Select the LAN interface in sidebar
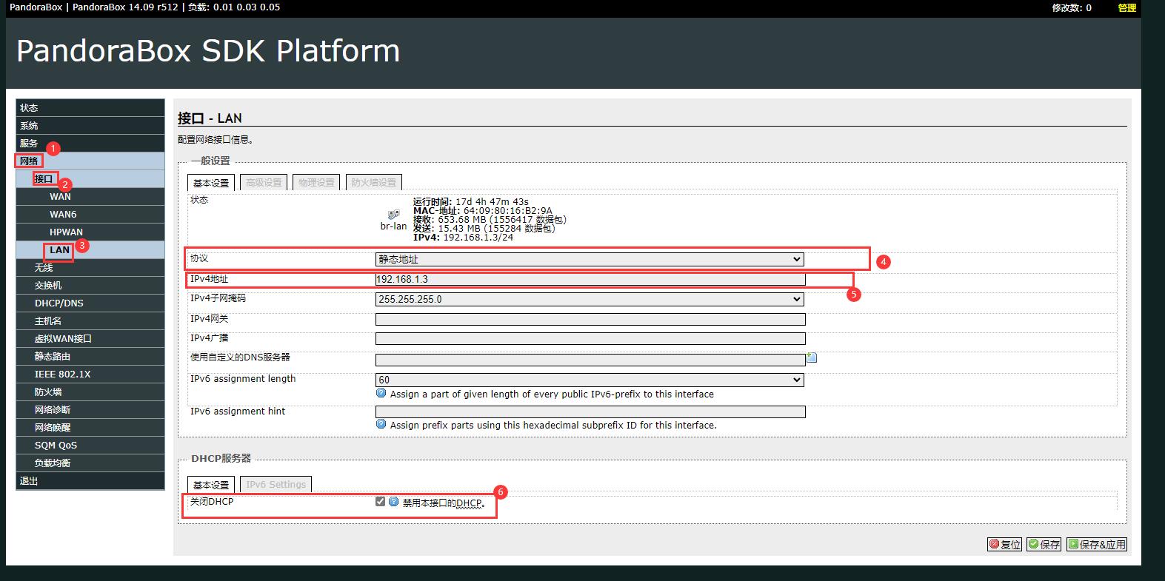 pos(90,250)
